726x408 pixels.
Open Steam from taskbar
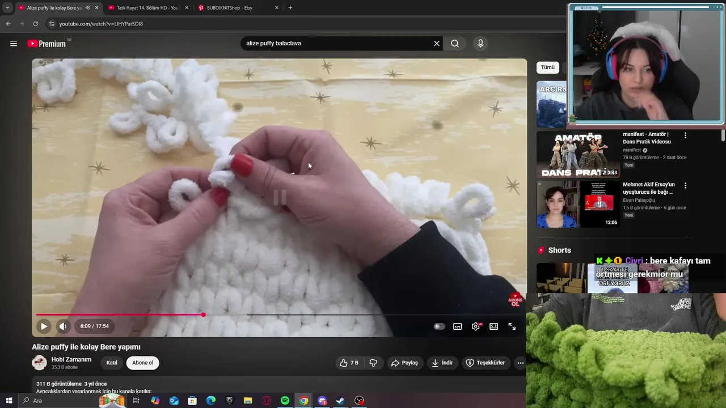click(x=340, y=401)
